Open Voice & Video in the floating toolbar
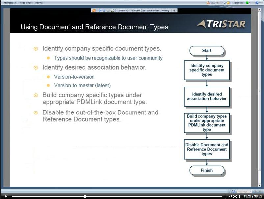Image resolution: width=264 pixels, height=199 pixels. 153,11
